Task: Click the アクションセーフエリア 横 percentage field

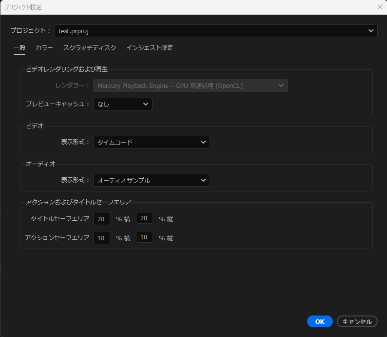Action: (x=101, y=238)
